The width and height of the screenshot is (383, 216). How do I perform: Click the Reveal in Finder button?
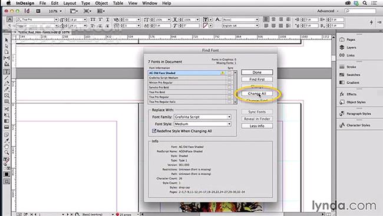tap(257, 119)
